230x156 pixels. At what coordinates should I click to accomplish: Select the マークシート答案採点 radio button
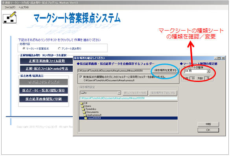coord(24,48)
